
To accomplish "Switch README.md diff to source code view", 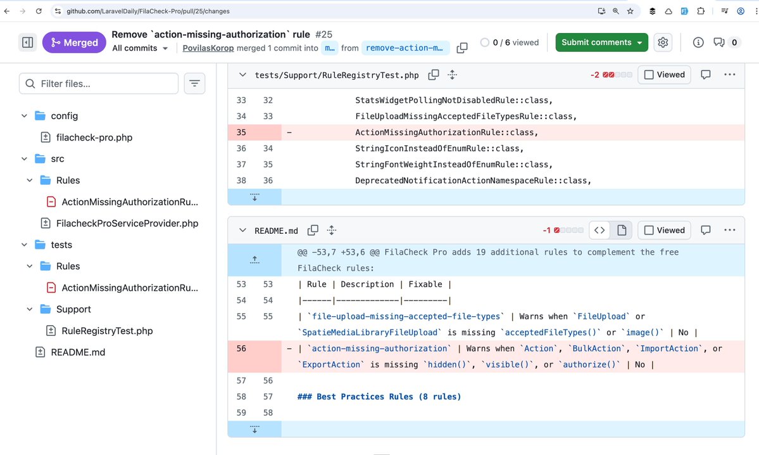I will point(599,230).
